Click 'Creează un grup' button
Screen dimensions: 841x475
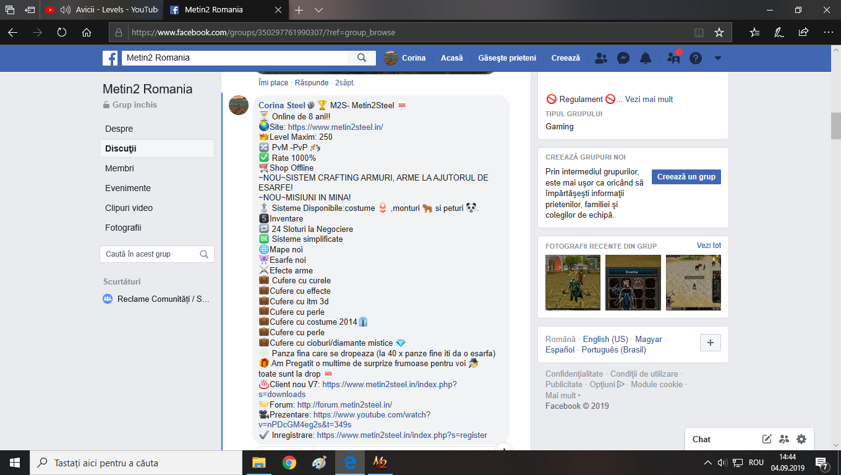tap(686, 176)
